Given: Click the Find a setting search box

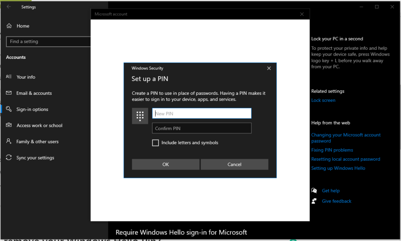Looking at the screenshot, I should pyautogui.click(x=48, y=42).
